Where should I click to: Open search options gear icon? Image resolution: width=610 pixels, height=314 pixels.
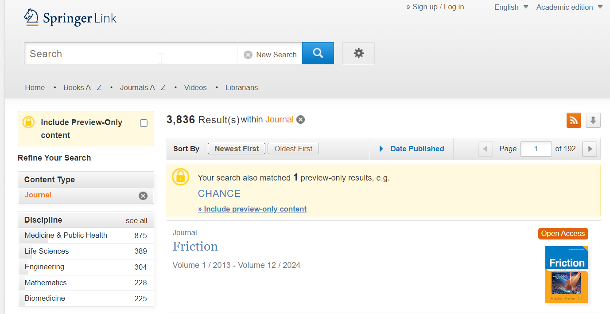(x=358, y=53)
